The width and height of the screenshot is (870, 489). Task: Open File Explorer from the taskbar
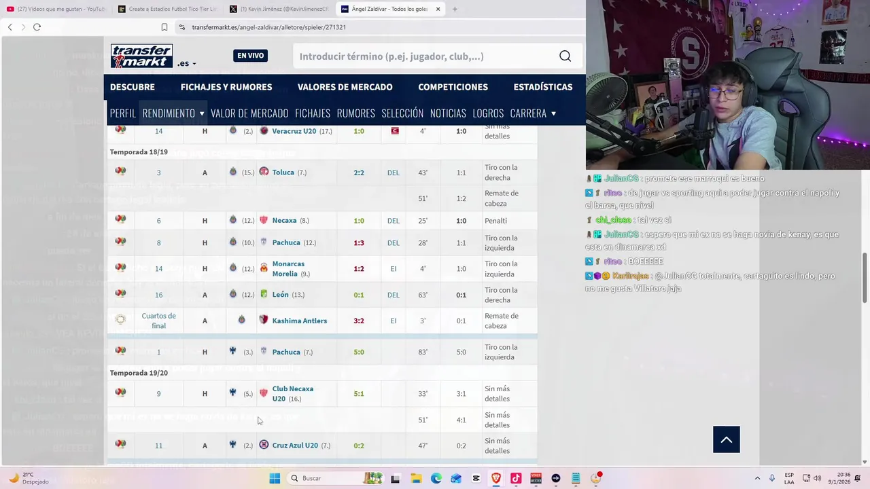coord(416,478)
